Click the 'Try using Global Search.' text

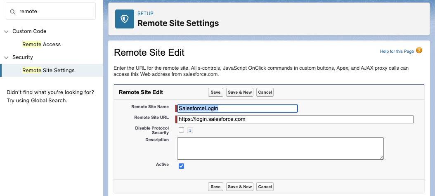tap(37, 101)
